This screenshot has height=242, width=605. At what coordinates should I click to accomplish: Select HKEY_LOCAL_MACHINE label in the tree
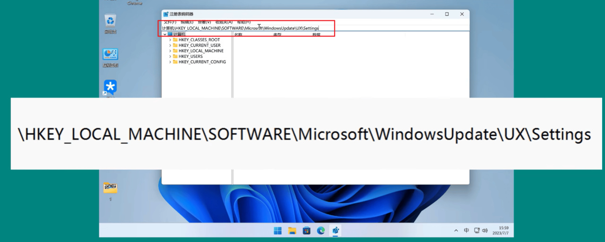(201, 51)
